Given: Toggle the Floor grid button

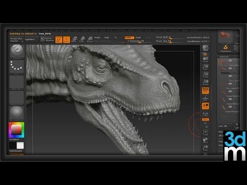Looking at the screenshot, I should tap(205, 99).
